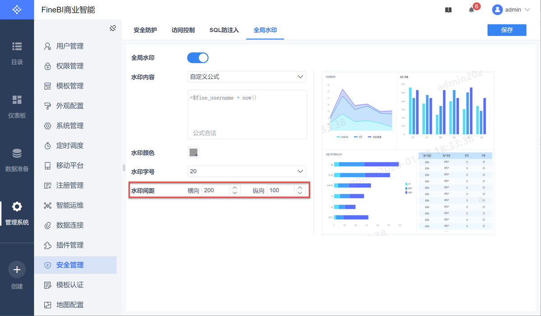Toggle the 全局水印 switch off
This screenshot has width=541, height=316.
click(197, 58)
